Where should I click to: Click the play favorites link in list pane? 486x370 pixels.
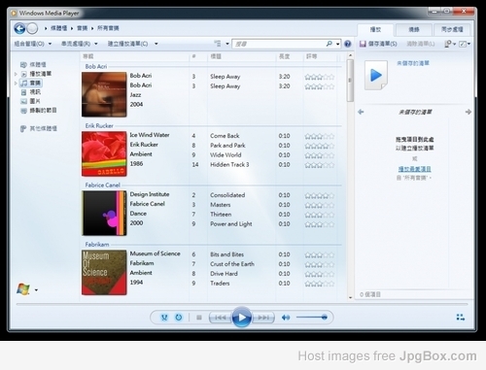(x=414, y=169)
